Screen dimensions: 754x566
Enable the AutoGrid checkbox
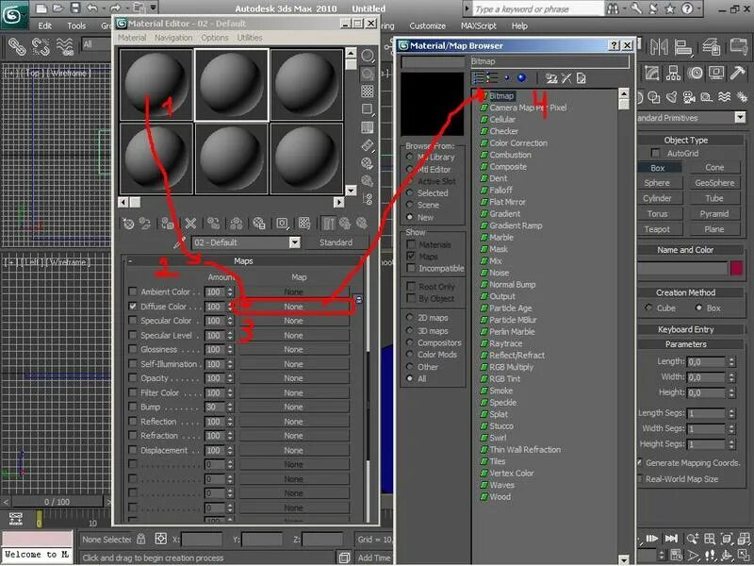click(655, 153)
